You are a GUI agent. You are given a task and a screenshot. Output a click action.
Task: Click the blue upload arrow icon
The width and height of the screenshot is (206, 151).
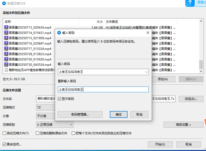[190, 3]
